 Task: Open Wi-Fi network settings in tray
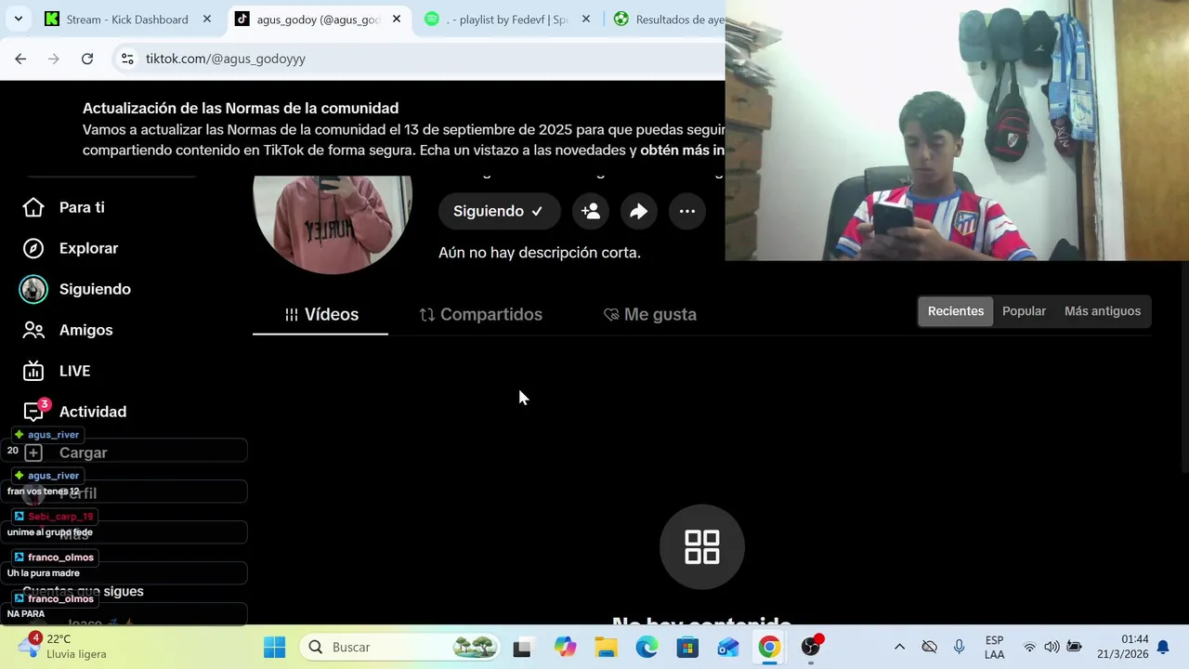(x=1029, y=647)
